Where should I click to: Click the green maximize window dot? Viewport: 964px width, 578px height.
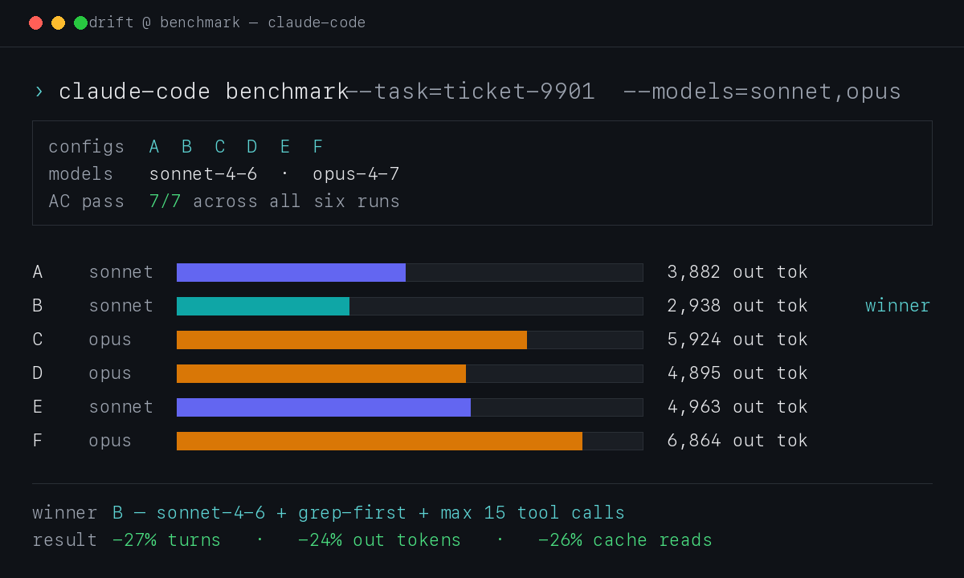(80, 22)
